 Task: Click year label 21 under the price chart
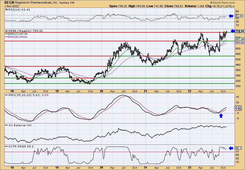[x=145, y=91]
